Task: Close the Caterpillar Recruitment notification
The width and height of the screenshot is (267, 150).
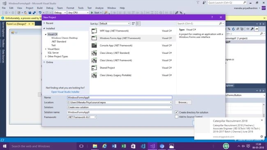Action: [x=262, y=120]
